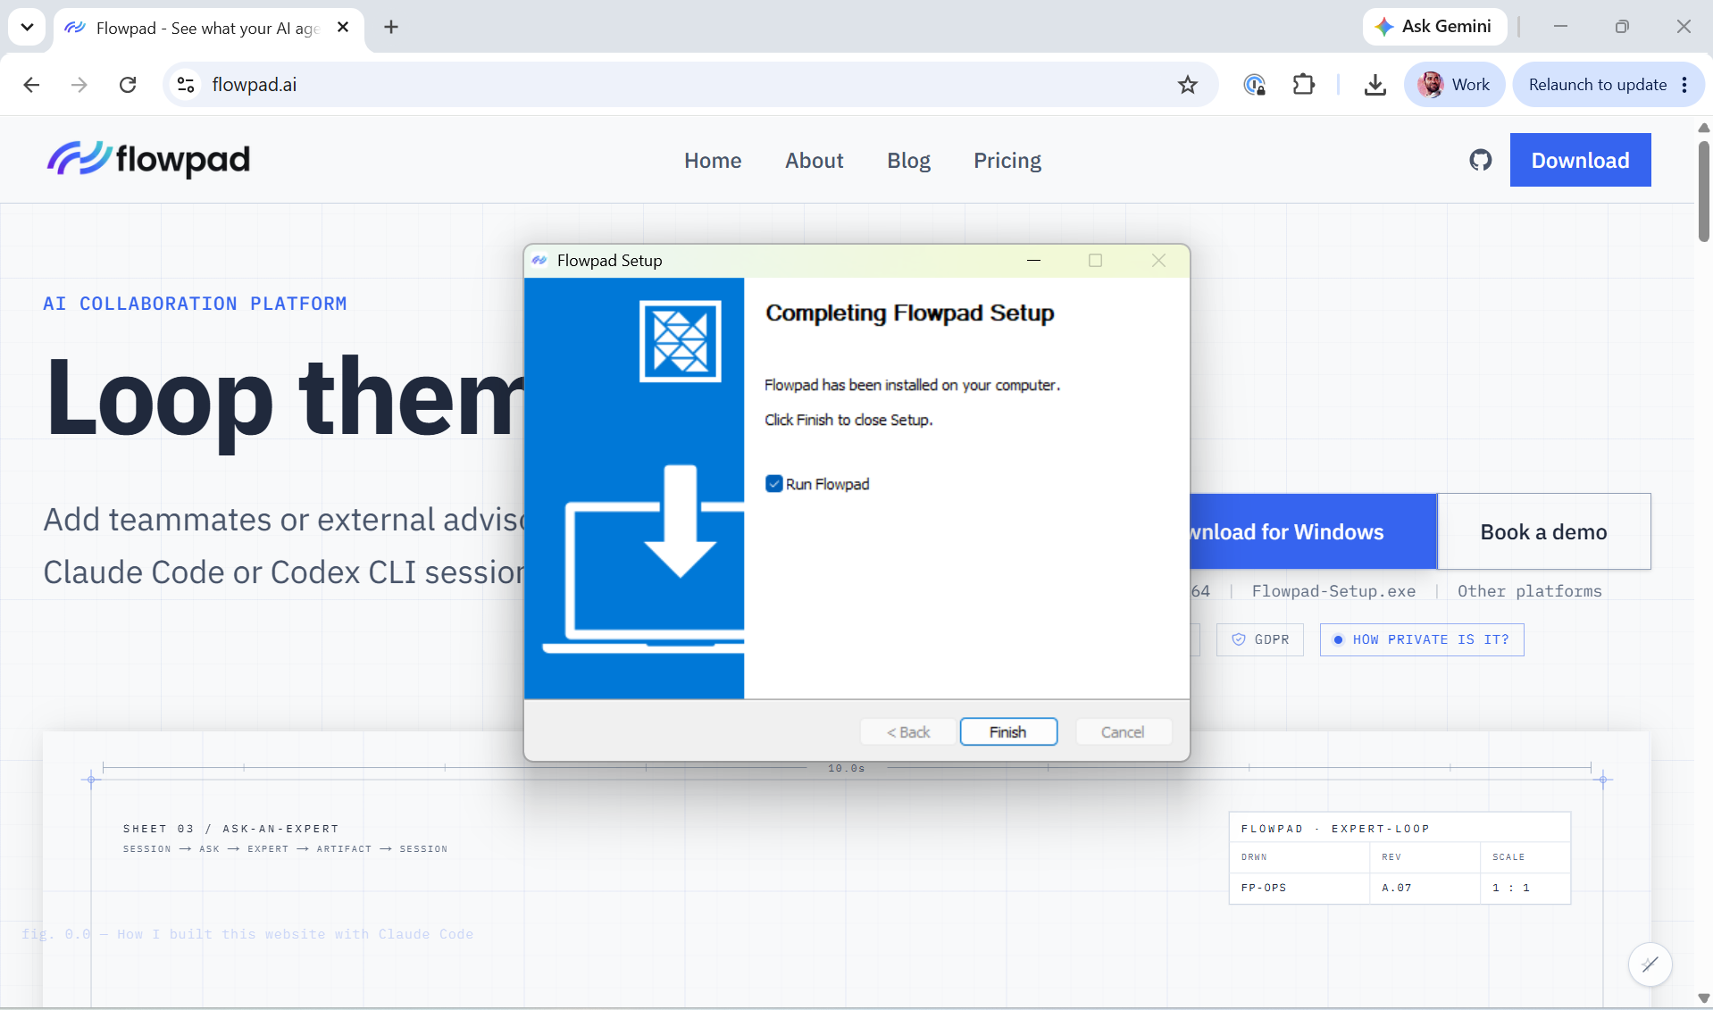
Task: Click the Ask Gemini button
Action: click(1433, 27)
